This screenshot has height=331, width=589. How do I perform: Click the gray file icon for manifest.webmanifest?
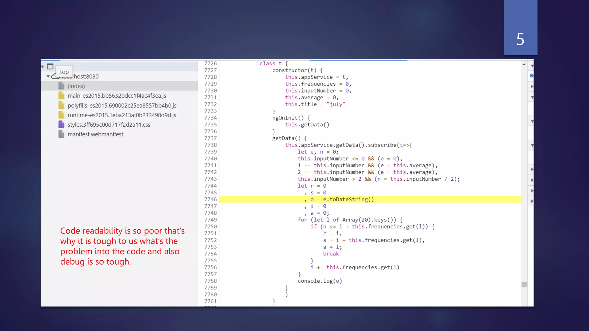(61, 134)
